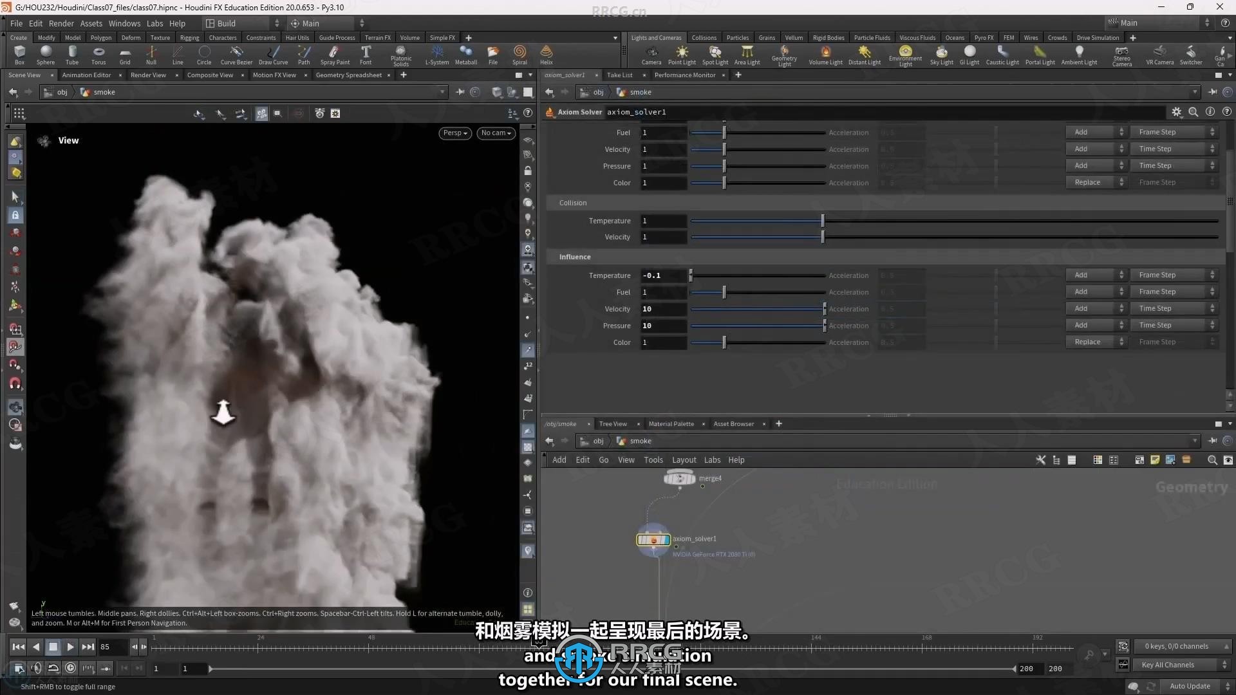1236x695 pixels.
Task: Toggle pin on network editor pane
Action: coord(1213,441)
